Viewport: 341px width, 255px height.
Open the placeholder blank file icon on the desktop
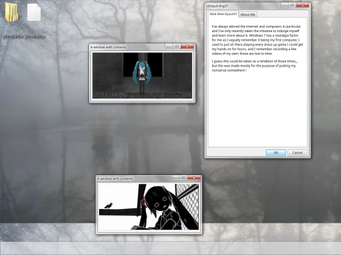34,13
